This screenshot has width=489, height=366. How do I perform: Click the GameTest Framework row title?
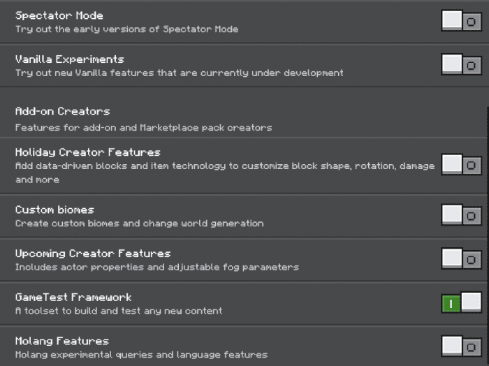point(73,298)
